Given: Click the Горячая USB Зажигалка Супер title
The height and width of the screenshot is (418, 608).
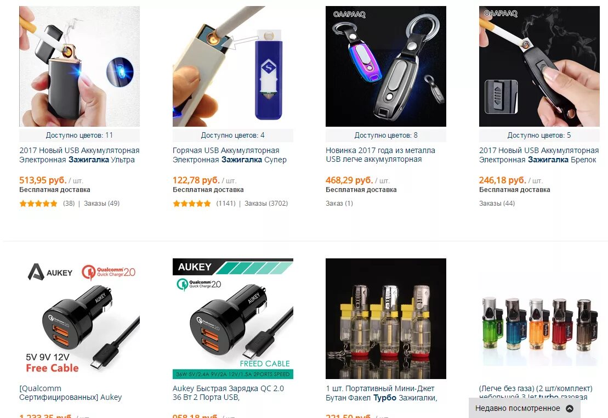Looking at the screenshot, I should click(x=230, y=155).
